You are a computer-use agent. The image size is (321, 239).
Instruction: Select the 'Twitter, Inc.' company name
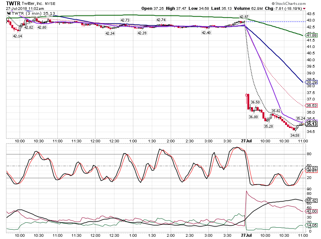tap(32, 3)
